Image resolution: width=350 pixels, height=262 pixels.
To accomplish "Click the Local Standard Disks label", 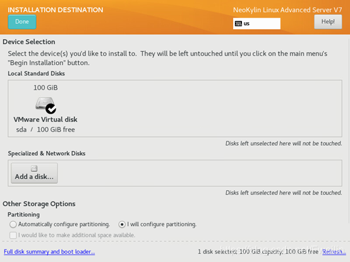I will tap(36, 74).
